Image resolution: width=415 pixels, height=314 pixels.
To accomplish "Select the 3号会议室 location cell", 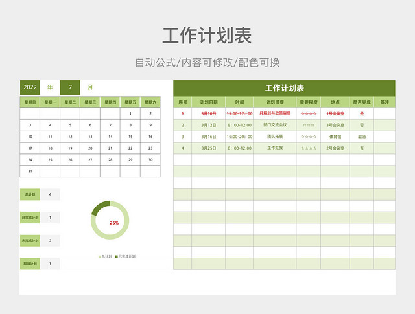I will pyautogui.click(x=335, y=125).
